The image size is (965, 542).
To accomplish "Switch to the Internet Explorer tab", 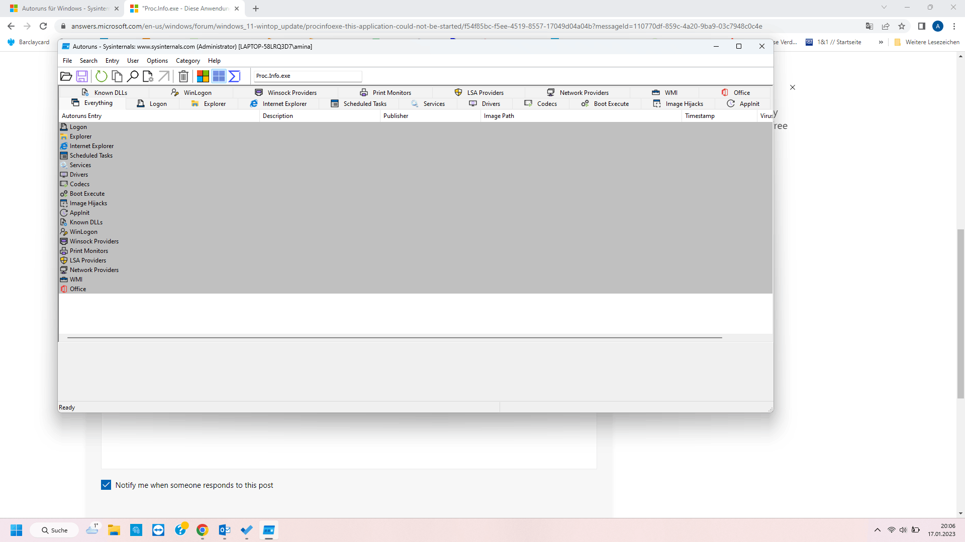I will 278,104.
